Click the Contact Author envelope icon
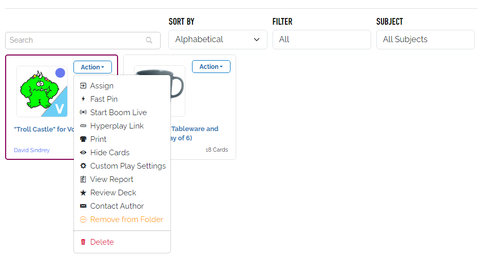 [83, 206]
